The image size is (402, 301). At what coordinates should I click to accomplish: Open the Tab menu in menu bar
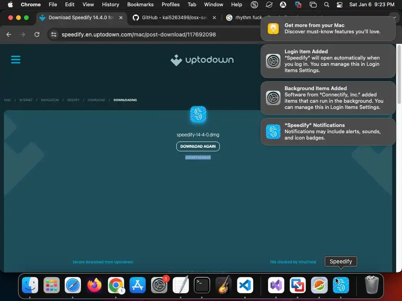coord(192,4)
